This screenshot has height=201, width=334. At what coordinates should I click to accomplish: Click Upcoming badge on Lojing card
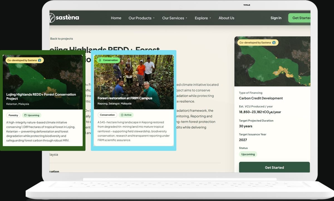31,115
